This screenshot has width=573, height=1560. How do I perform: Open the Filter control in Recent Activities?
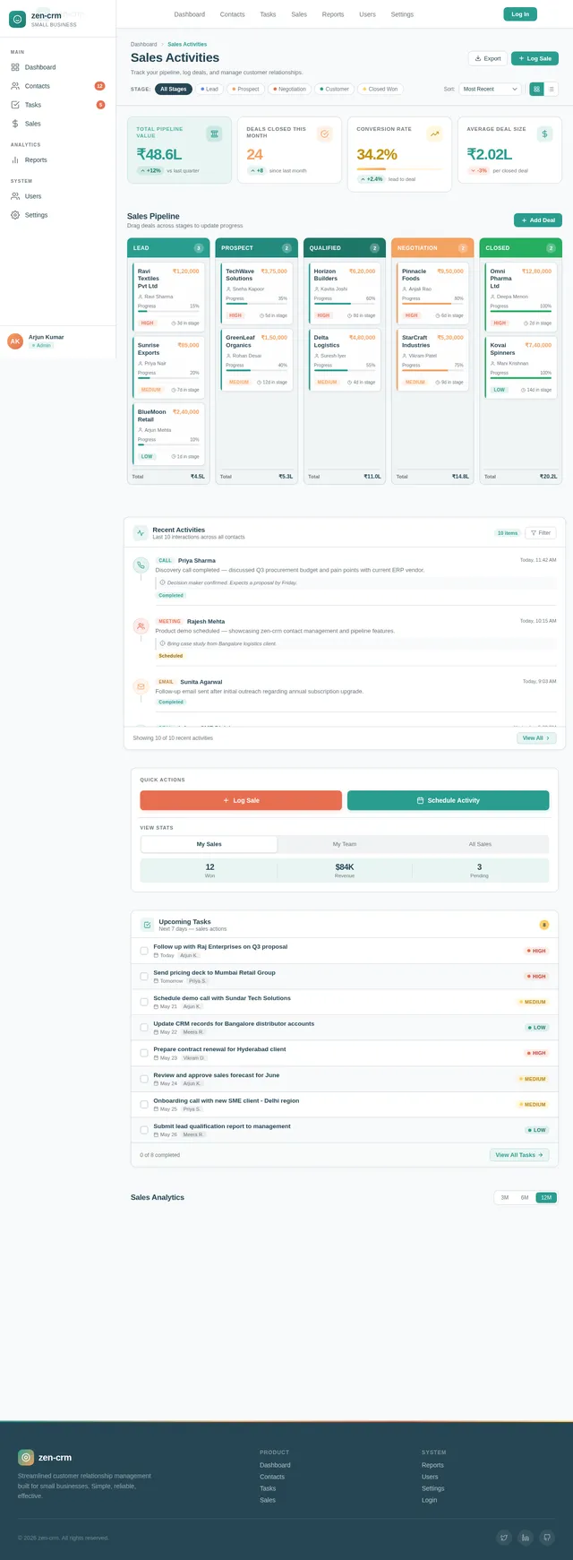click(541, 532)
